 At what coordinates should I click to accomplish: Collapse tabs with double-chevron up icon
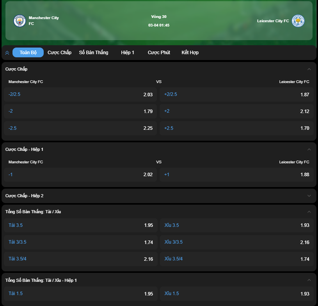(7, 53)
